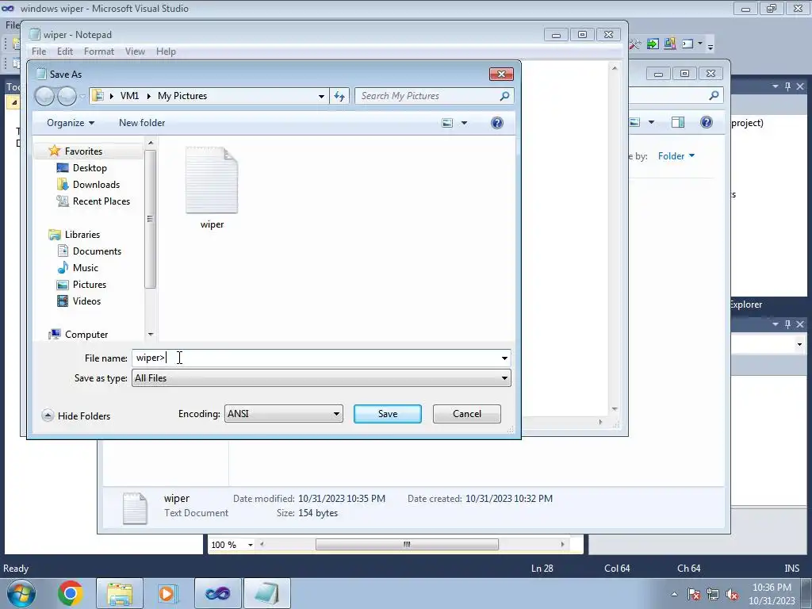Expand the File name history dropdown arrow

[x=504, y=358]
